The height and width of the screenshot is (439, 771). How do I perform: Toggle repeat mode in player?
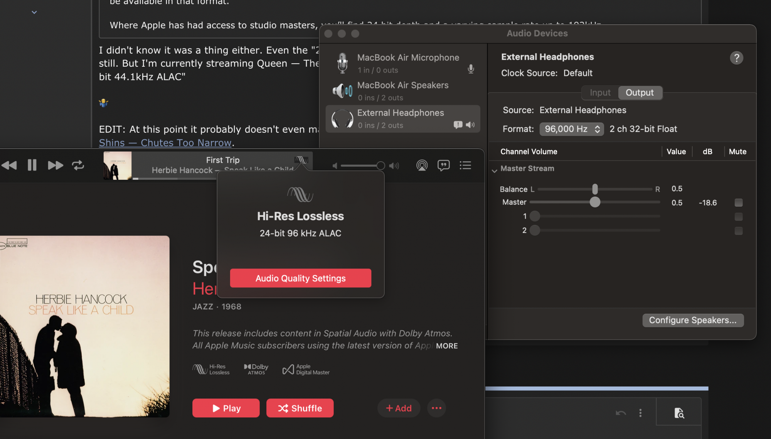[78, 165]
